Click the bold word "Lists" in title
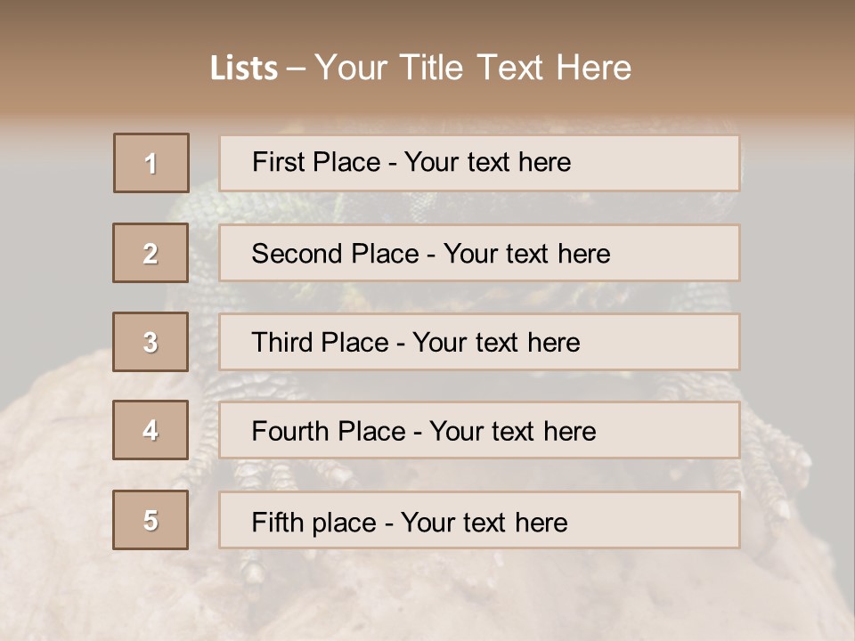 tap(243, 69)
